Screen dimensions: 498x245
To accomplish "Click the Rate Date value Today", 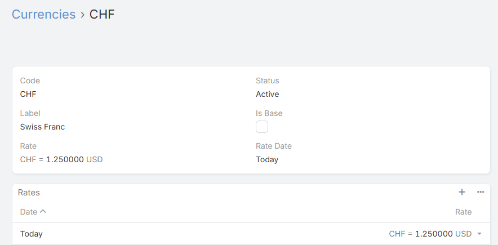I will click(x=267, y=159).
